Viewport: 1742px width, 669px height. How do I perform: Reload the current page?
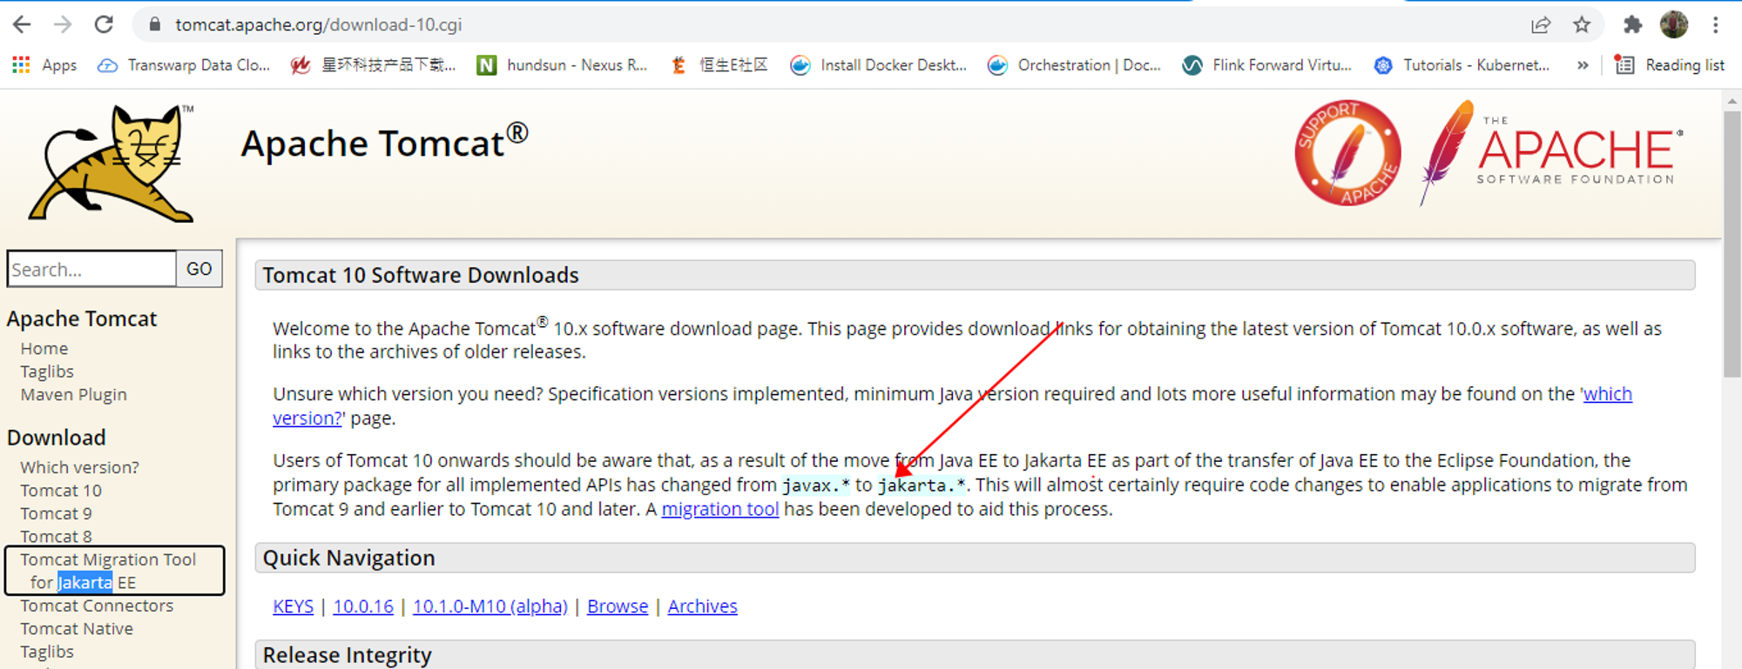[x=104, y=24]
